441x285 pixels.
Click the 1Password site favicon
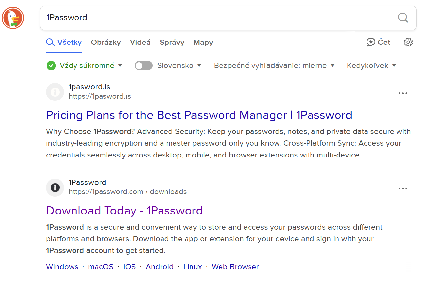pyautogui.click(x=55, y=187)
